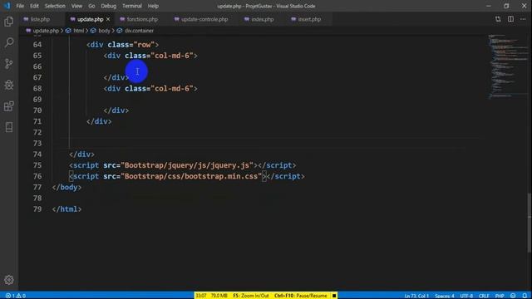Open notifications bell in status bar
532x299 pixels.
pos(525,296)
